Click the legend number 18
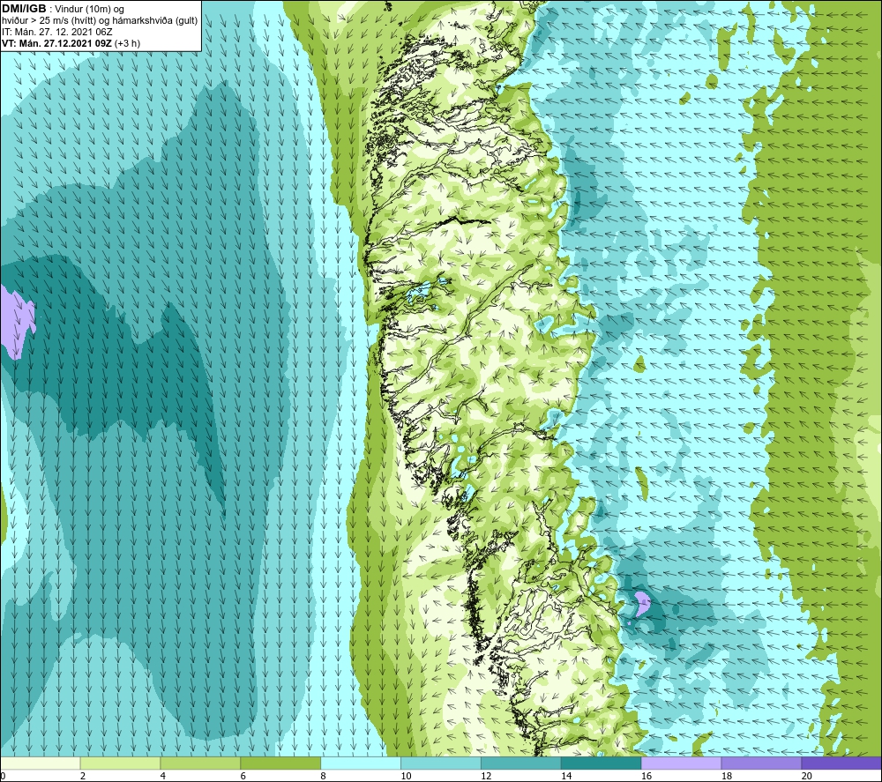Viewport: 882px width, 782px height. point(726,777)
